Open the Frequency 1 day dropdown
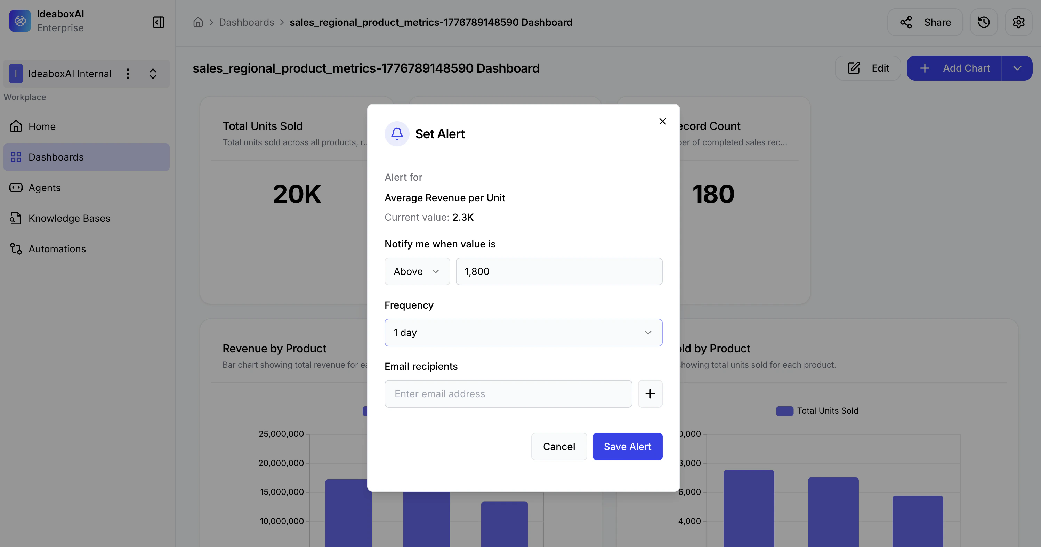The image size is (1041, 547). point(523,333)
